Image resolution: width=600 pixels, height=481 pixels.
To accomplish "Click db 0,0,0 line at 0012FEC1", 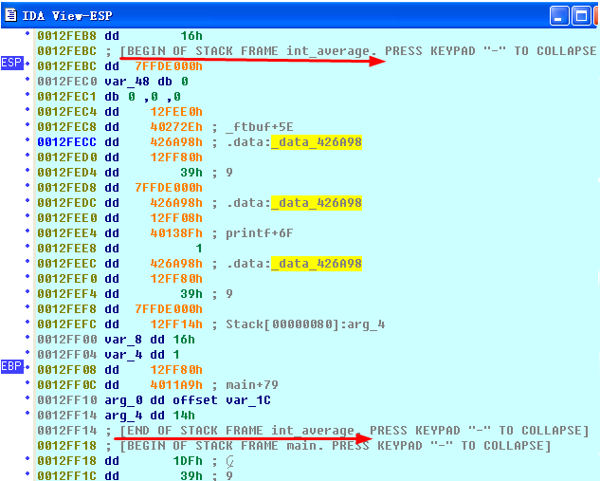I will (109, 97).
